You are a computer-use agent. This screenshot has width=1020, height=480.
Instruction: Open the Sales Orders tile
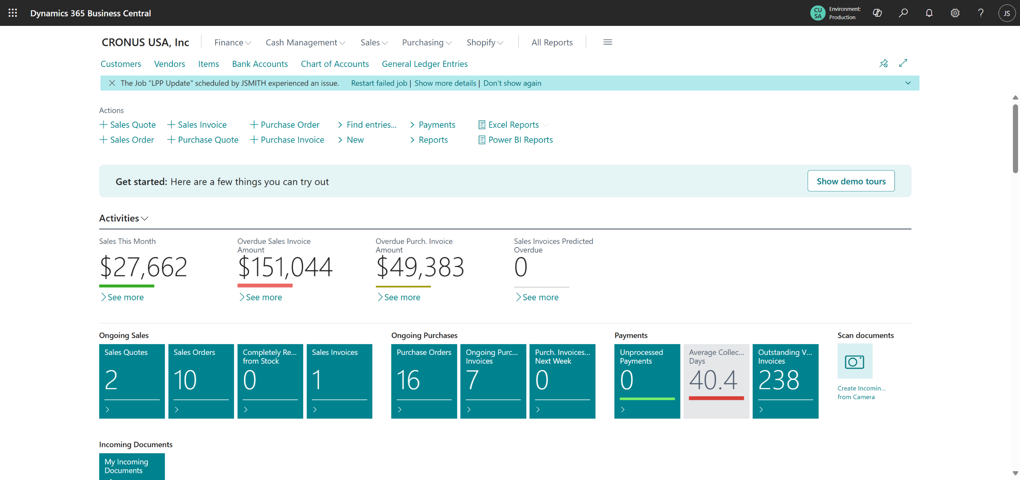tap(201, 380)
